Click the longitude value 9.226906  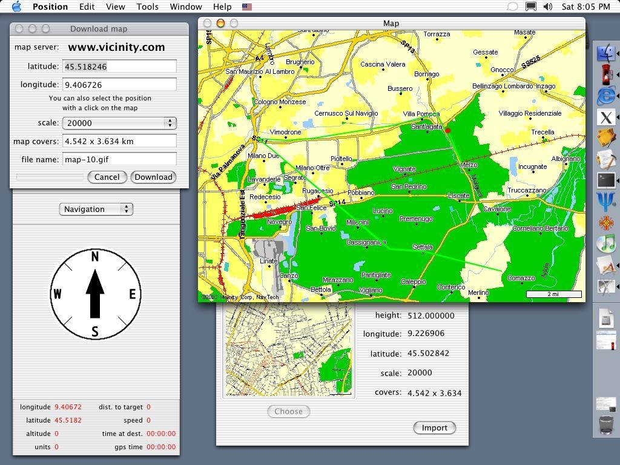426,334
